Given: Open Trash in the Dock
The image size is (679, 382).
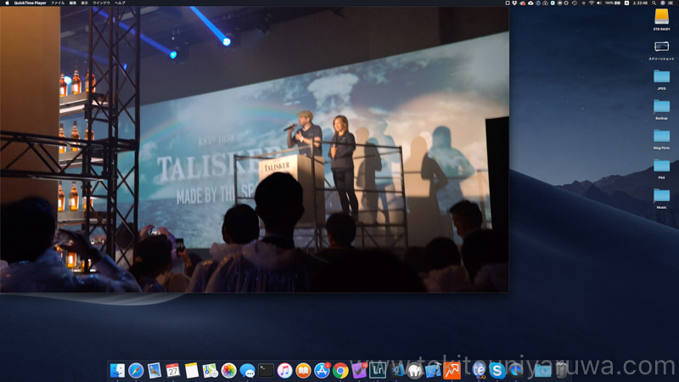Looking at the screenshot, I should [x=562, y=370].
